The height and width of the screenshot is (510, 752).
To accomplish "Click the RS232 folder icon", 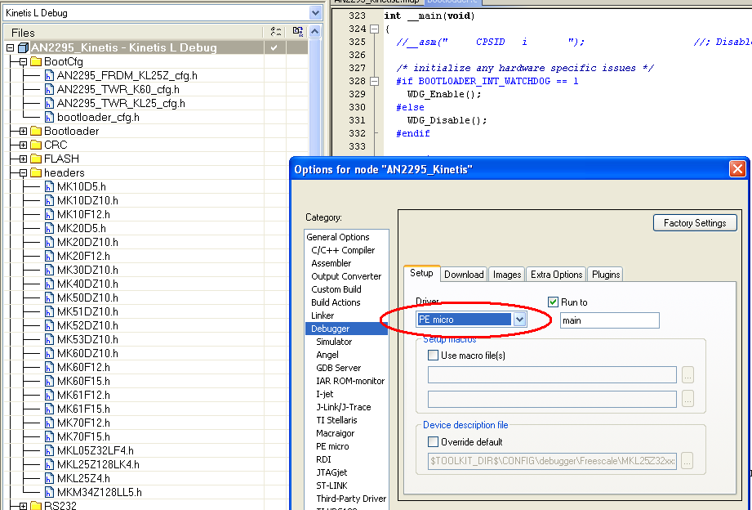I will [x=36, y=506].
